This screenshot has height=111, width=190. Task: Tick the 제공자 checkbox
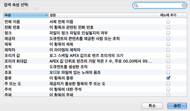tap(168, 39)
